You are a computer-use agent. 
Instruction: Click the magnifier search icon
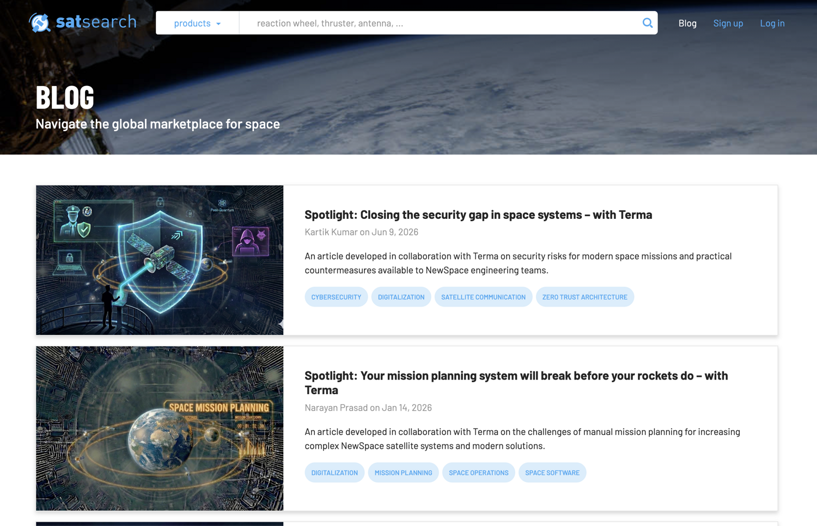point(647,23)
